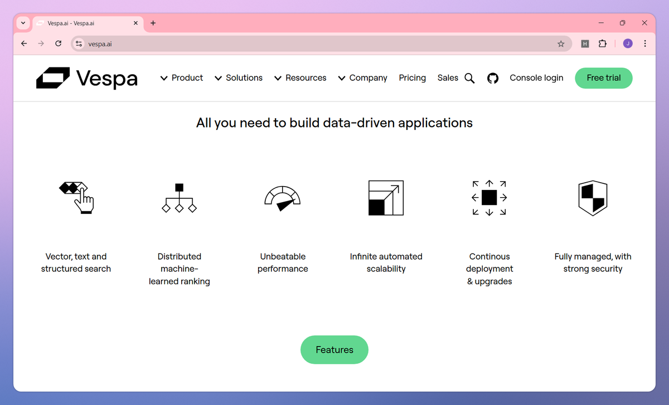
Task: Expand the Resources dropdown
Action: pos(300,78)
